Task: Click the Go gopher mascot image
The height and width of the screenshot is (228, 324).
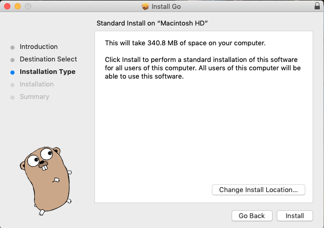Action: (46, 181)
